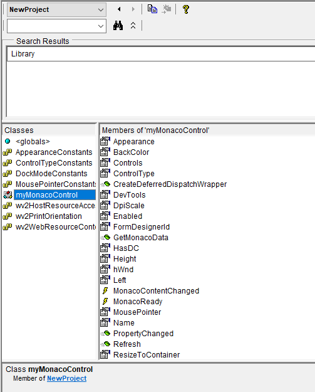Select the ResizeToContainer property
Viewport: 315px width, 392px height.
click(147, 355)
